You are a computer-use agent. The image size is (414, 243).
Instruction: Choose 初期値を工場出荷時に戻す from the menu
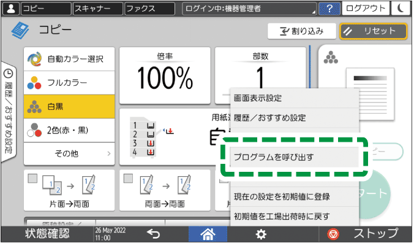[295, 216]
